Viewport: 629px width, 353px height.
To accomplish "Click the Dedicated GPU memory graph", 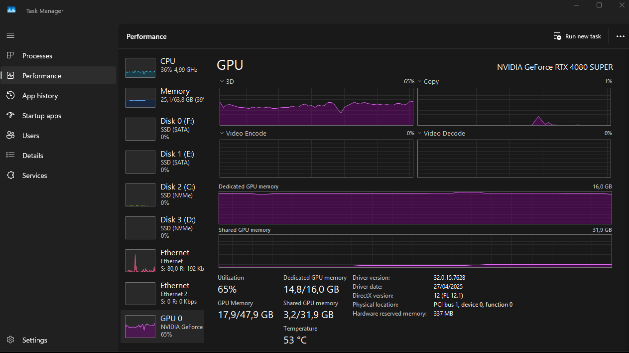I will [415, 207].
